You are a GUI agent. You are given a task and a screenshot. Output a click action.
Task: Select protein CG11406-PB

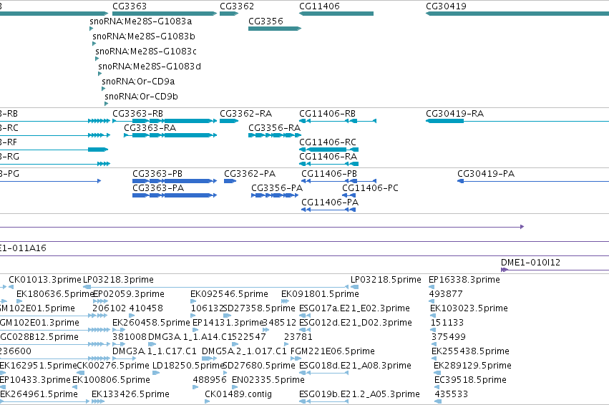[338, 181]
